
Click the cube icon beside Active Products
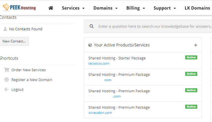[90, 45]
